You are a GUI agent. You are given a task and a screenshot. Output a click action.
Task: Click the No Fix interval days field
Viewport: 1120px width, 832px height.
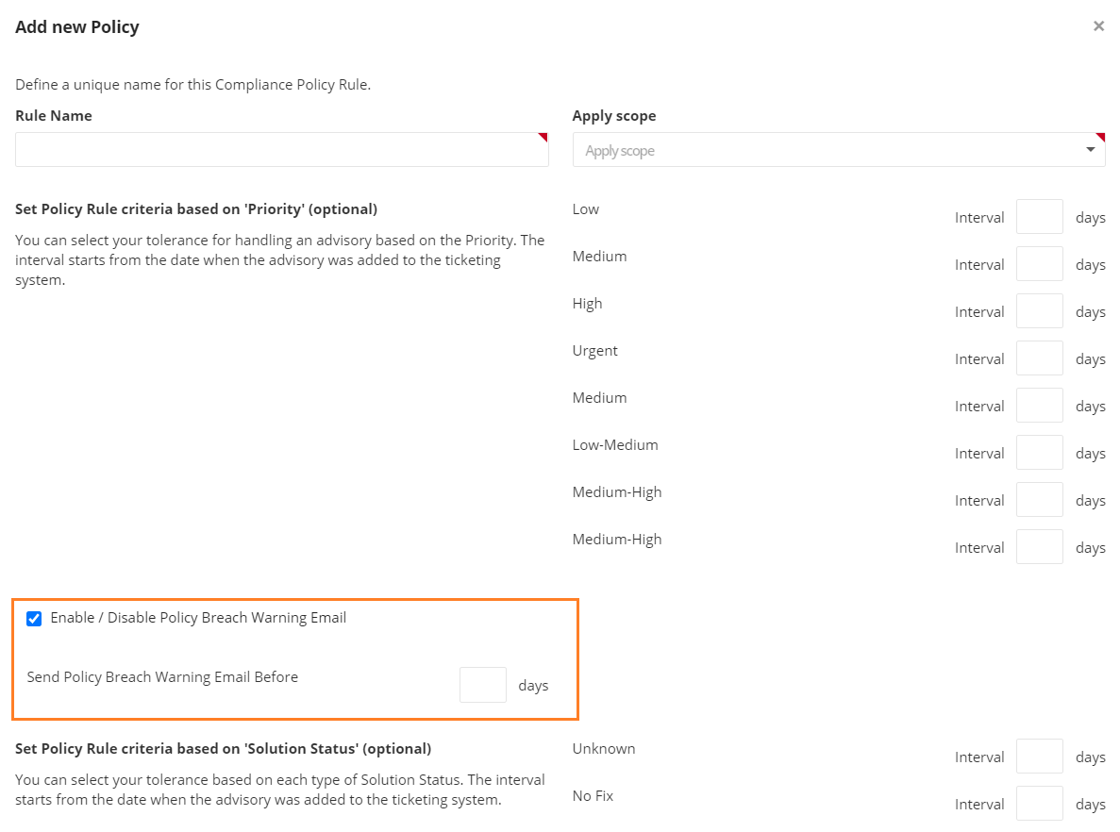[x=1039, y=804]
